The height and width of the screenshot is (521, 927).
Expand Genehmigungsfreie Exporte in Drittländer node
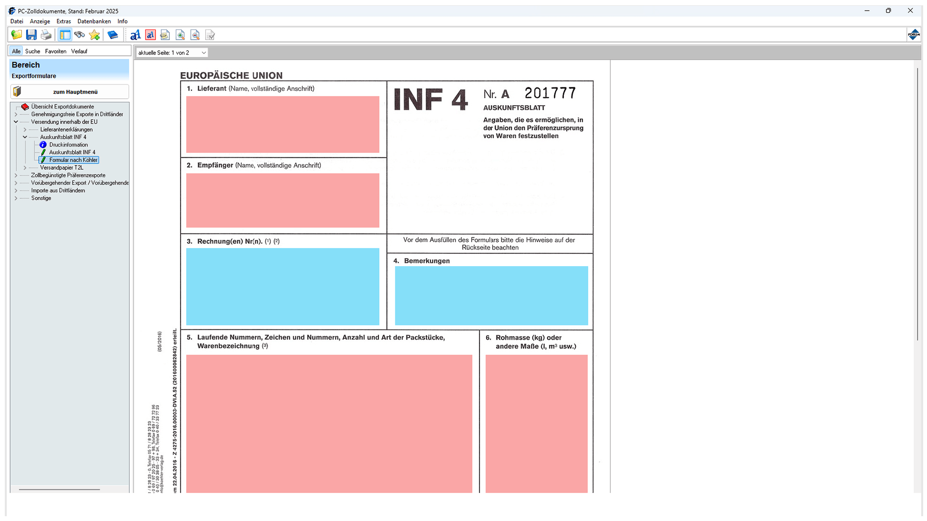16,114
